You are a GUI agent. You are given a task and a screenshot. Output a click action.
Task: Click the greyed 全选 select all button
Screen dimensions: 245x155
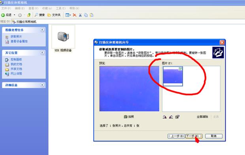(x=216, y=117)
